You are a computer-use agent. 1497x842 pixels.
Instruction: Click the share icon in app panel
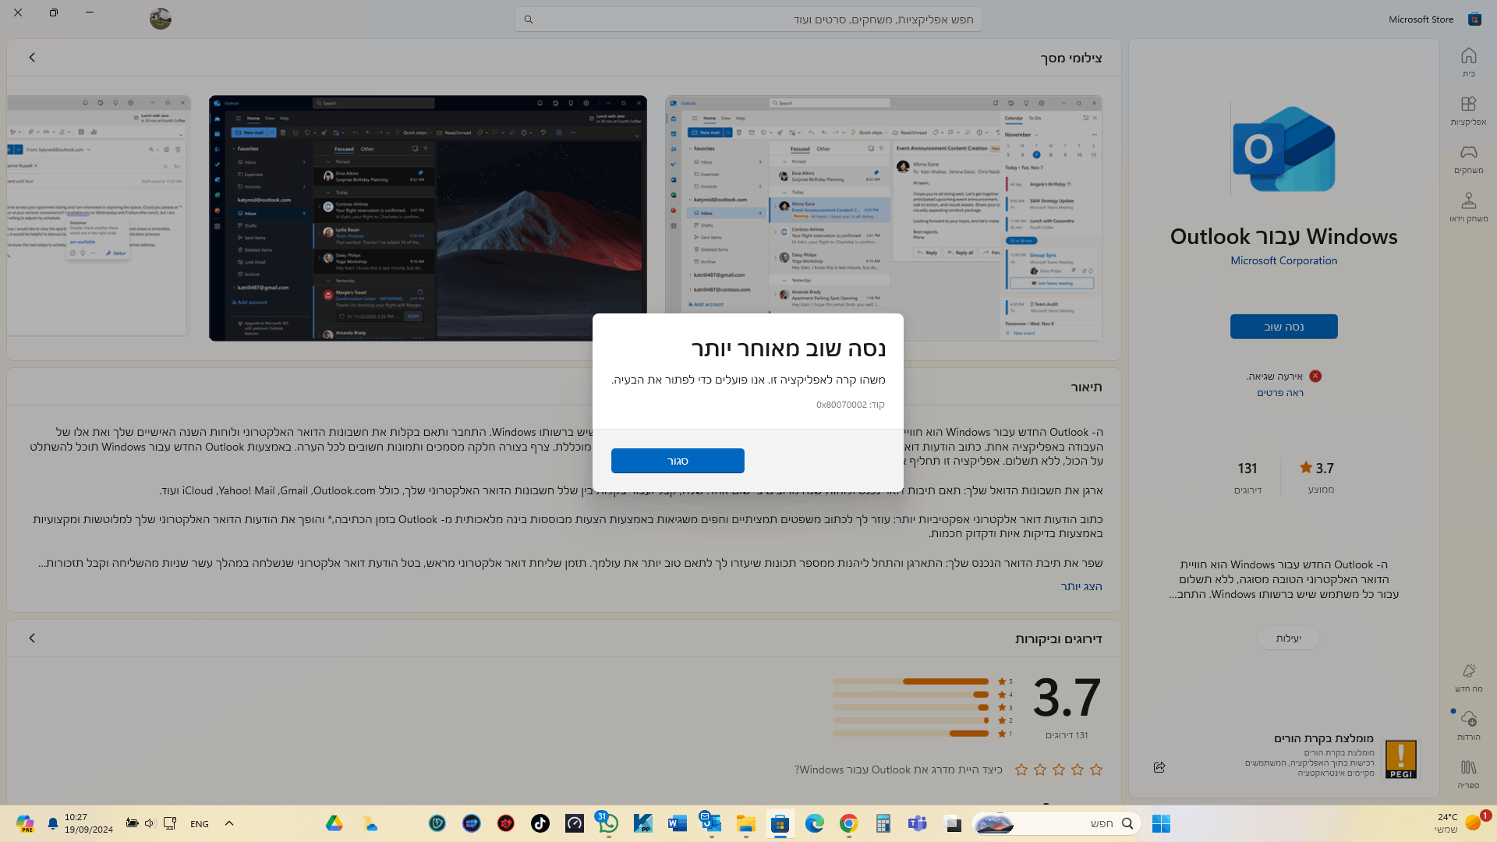coord(1159,767)
